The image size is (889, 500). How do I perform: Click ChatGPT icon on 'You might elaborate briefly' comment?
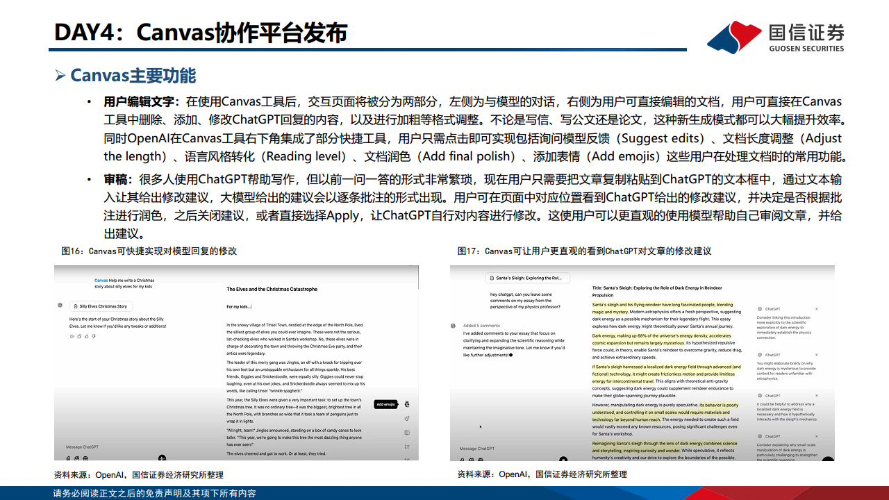[x=759, y=353]
